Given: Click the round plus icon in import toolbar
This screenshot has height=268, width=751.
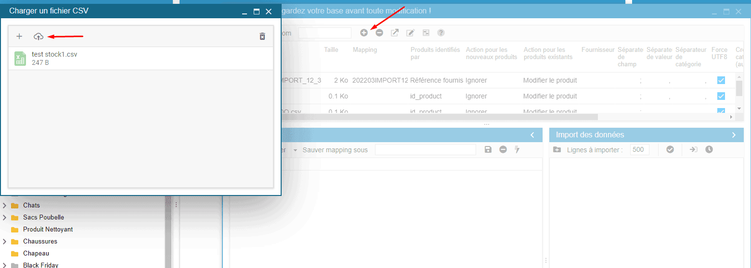Looking at the screenshot, I should (x=364, y=33).
